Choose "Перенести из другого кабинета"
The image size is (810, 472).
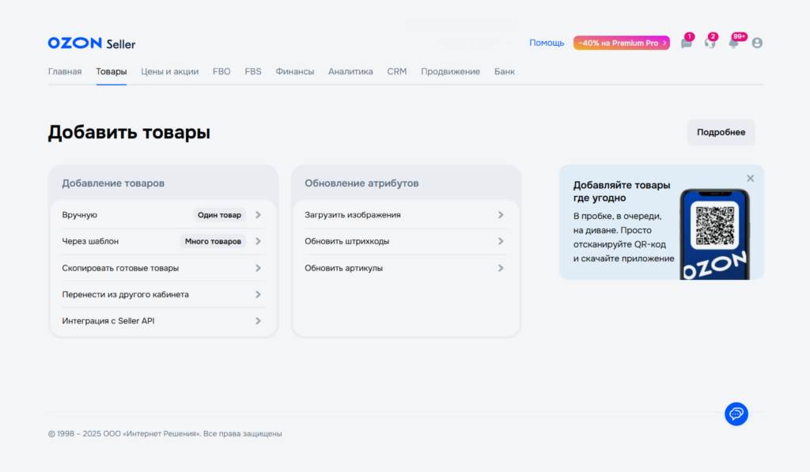[x=162, y=294]
